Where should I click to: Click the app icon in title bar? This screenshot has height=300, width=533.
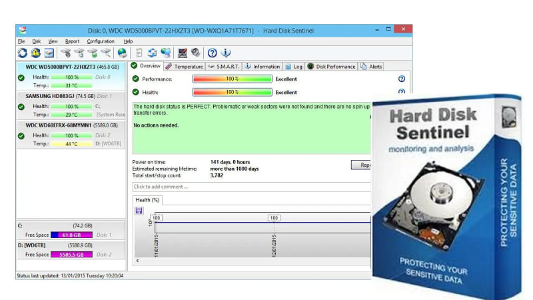pos(23,30)
